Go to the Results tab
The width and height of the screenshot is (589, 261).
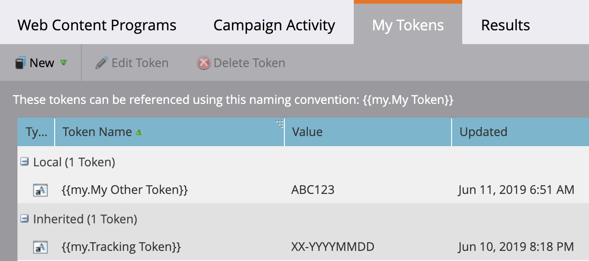click(x=505, y=25)
